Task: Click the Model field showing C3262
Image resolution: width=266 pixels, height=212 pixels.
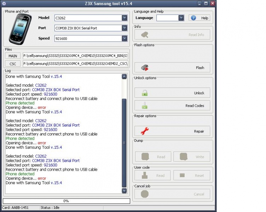Action: [91, 18]
